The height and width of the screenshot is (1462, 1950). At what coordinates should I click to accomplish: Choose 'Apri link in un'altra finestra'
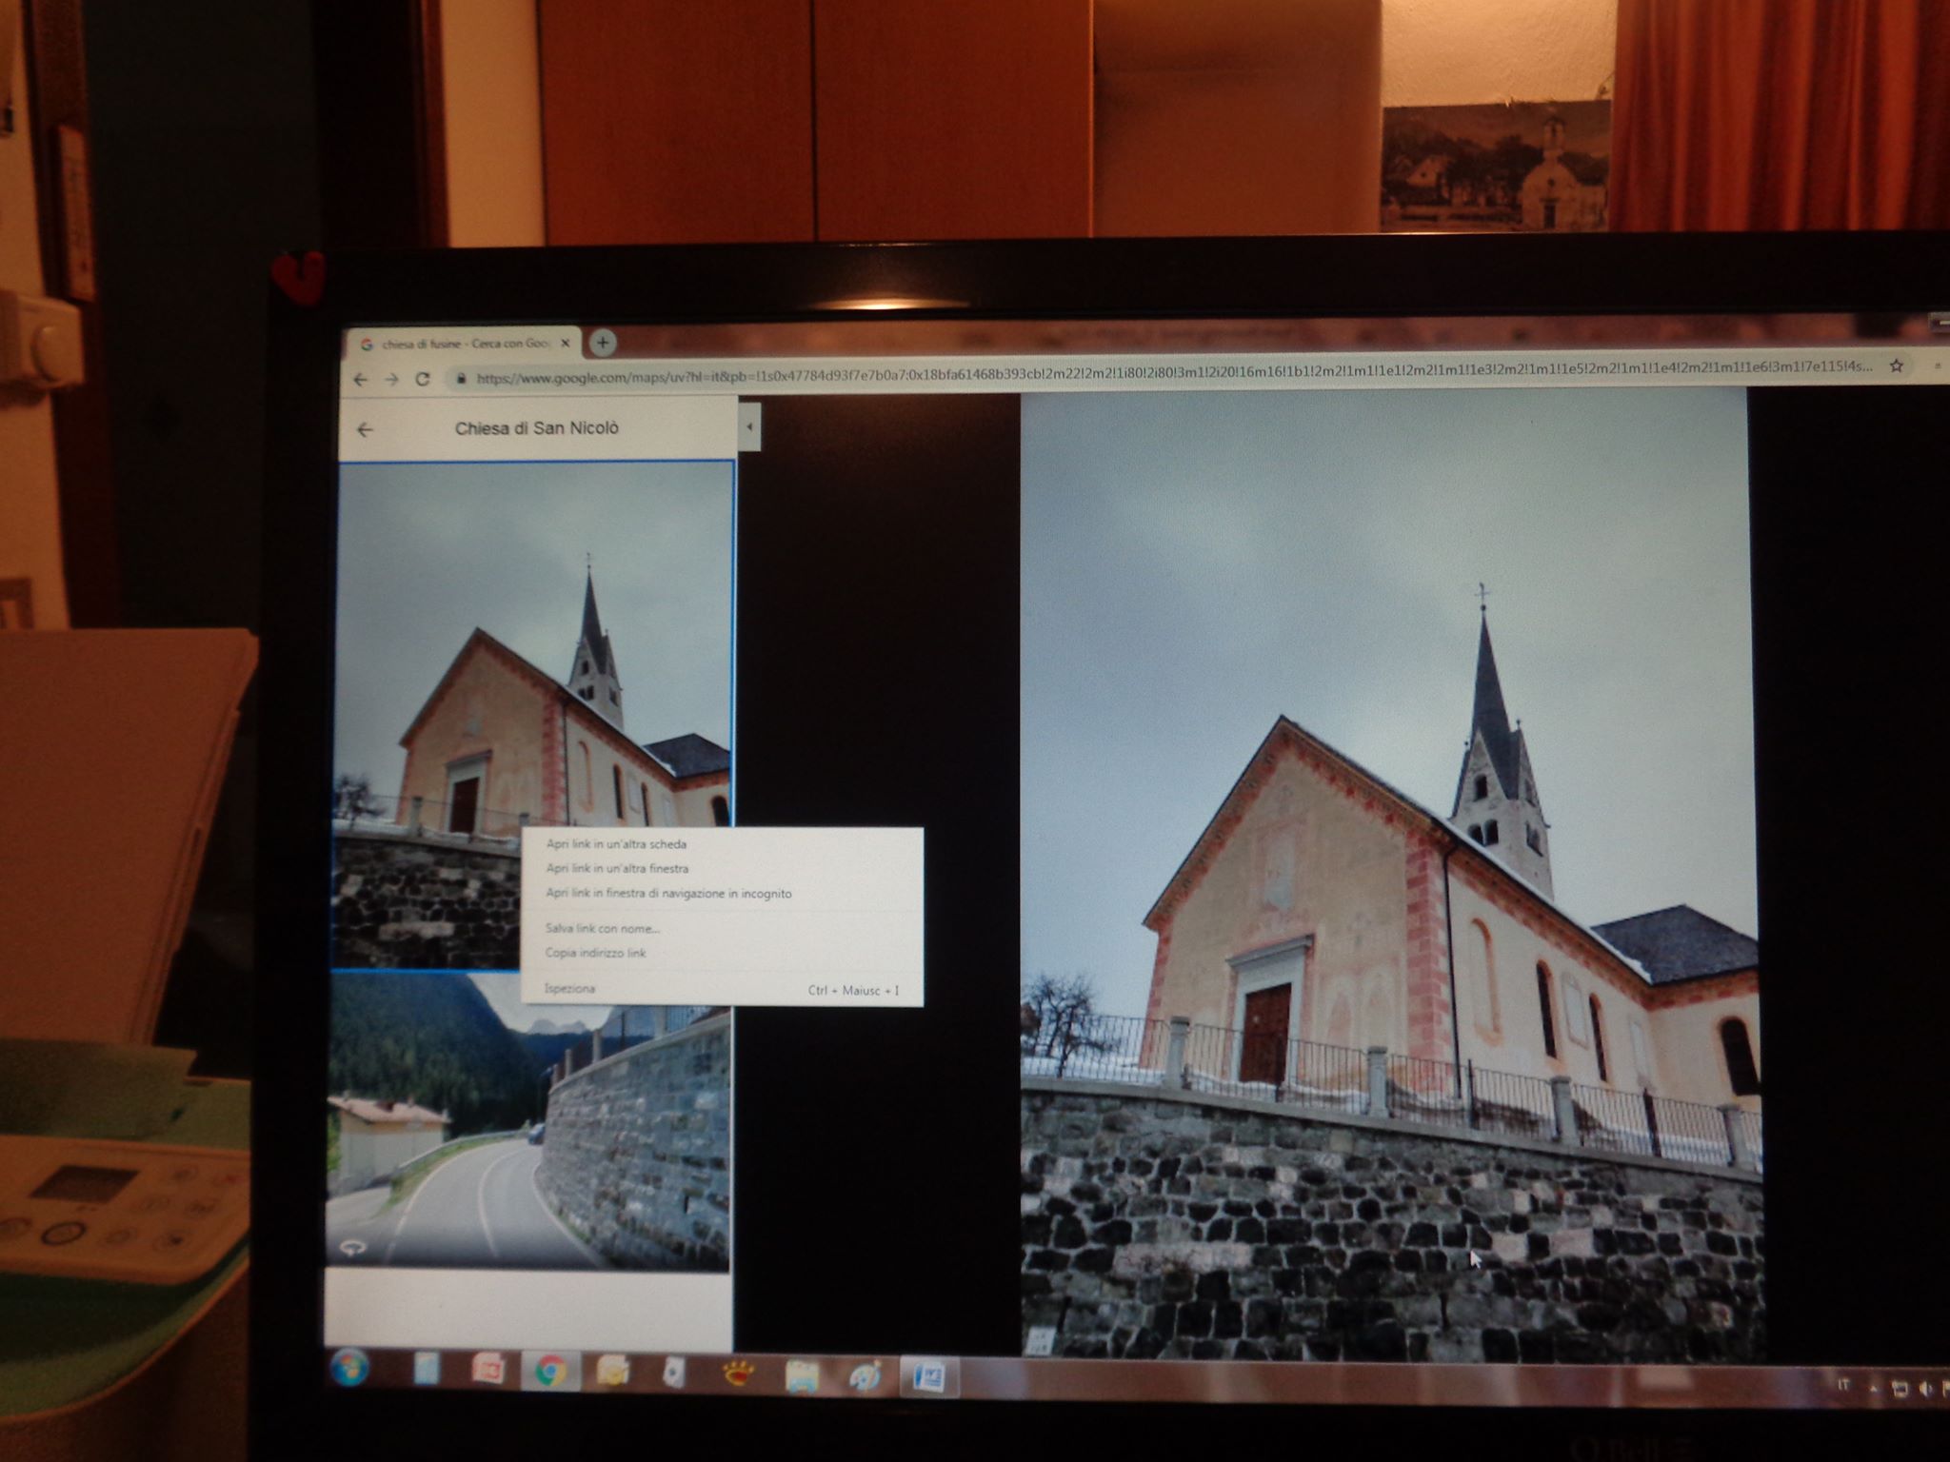[x=617, y=868]
